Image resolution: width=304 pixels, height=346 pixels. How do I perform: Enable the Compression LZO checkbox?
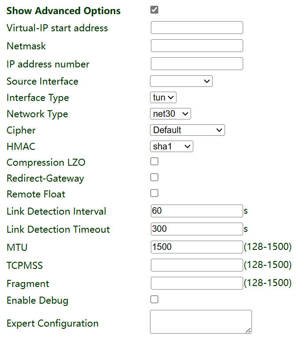click(154, 162)
